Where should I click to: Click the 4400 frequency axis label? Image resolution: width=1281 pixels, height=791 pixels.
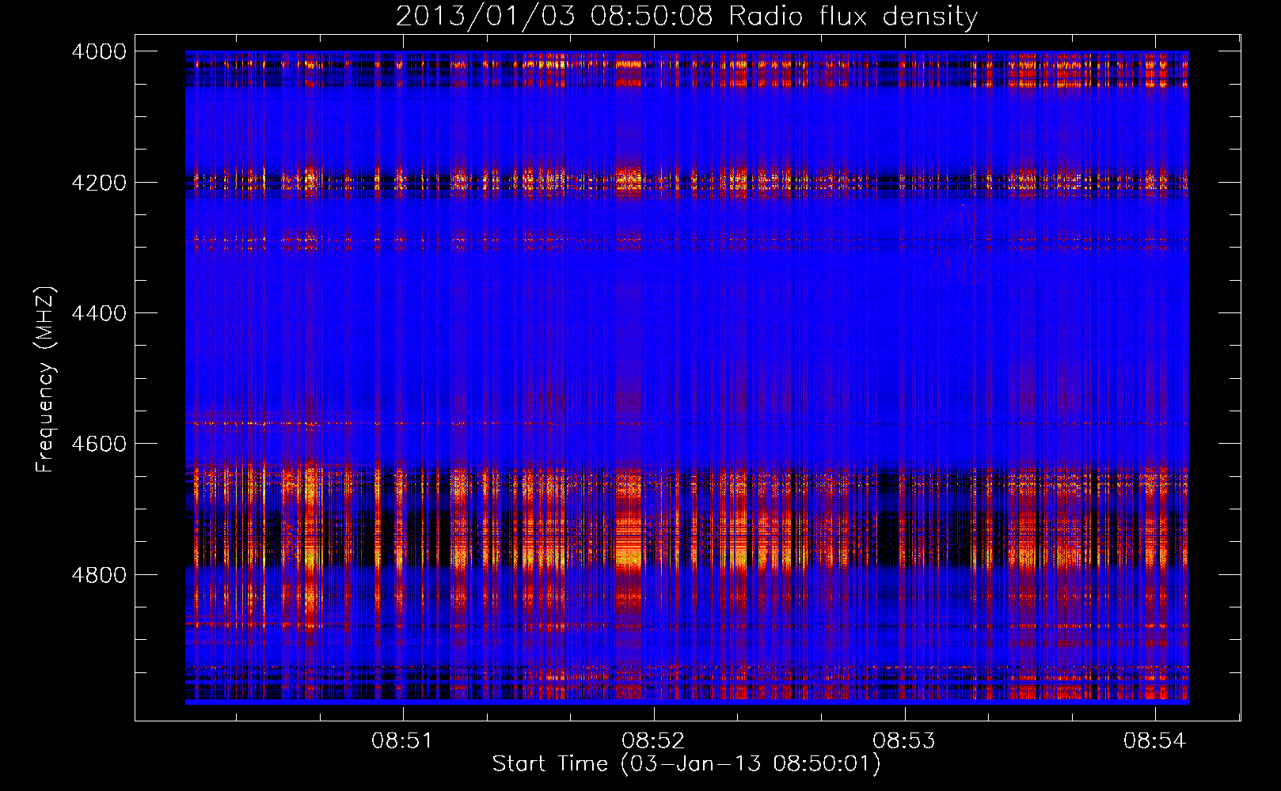(99, 313)
